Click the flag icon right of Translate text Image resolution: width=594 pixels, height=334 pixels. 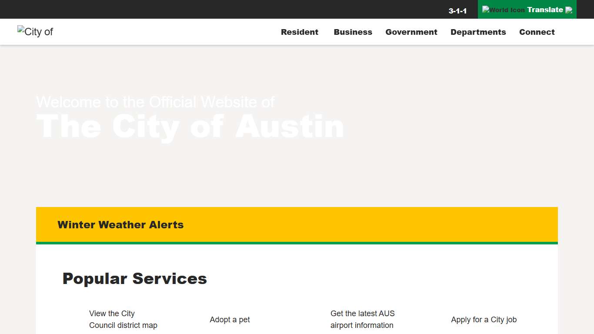tap(569, 10)
